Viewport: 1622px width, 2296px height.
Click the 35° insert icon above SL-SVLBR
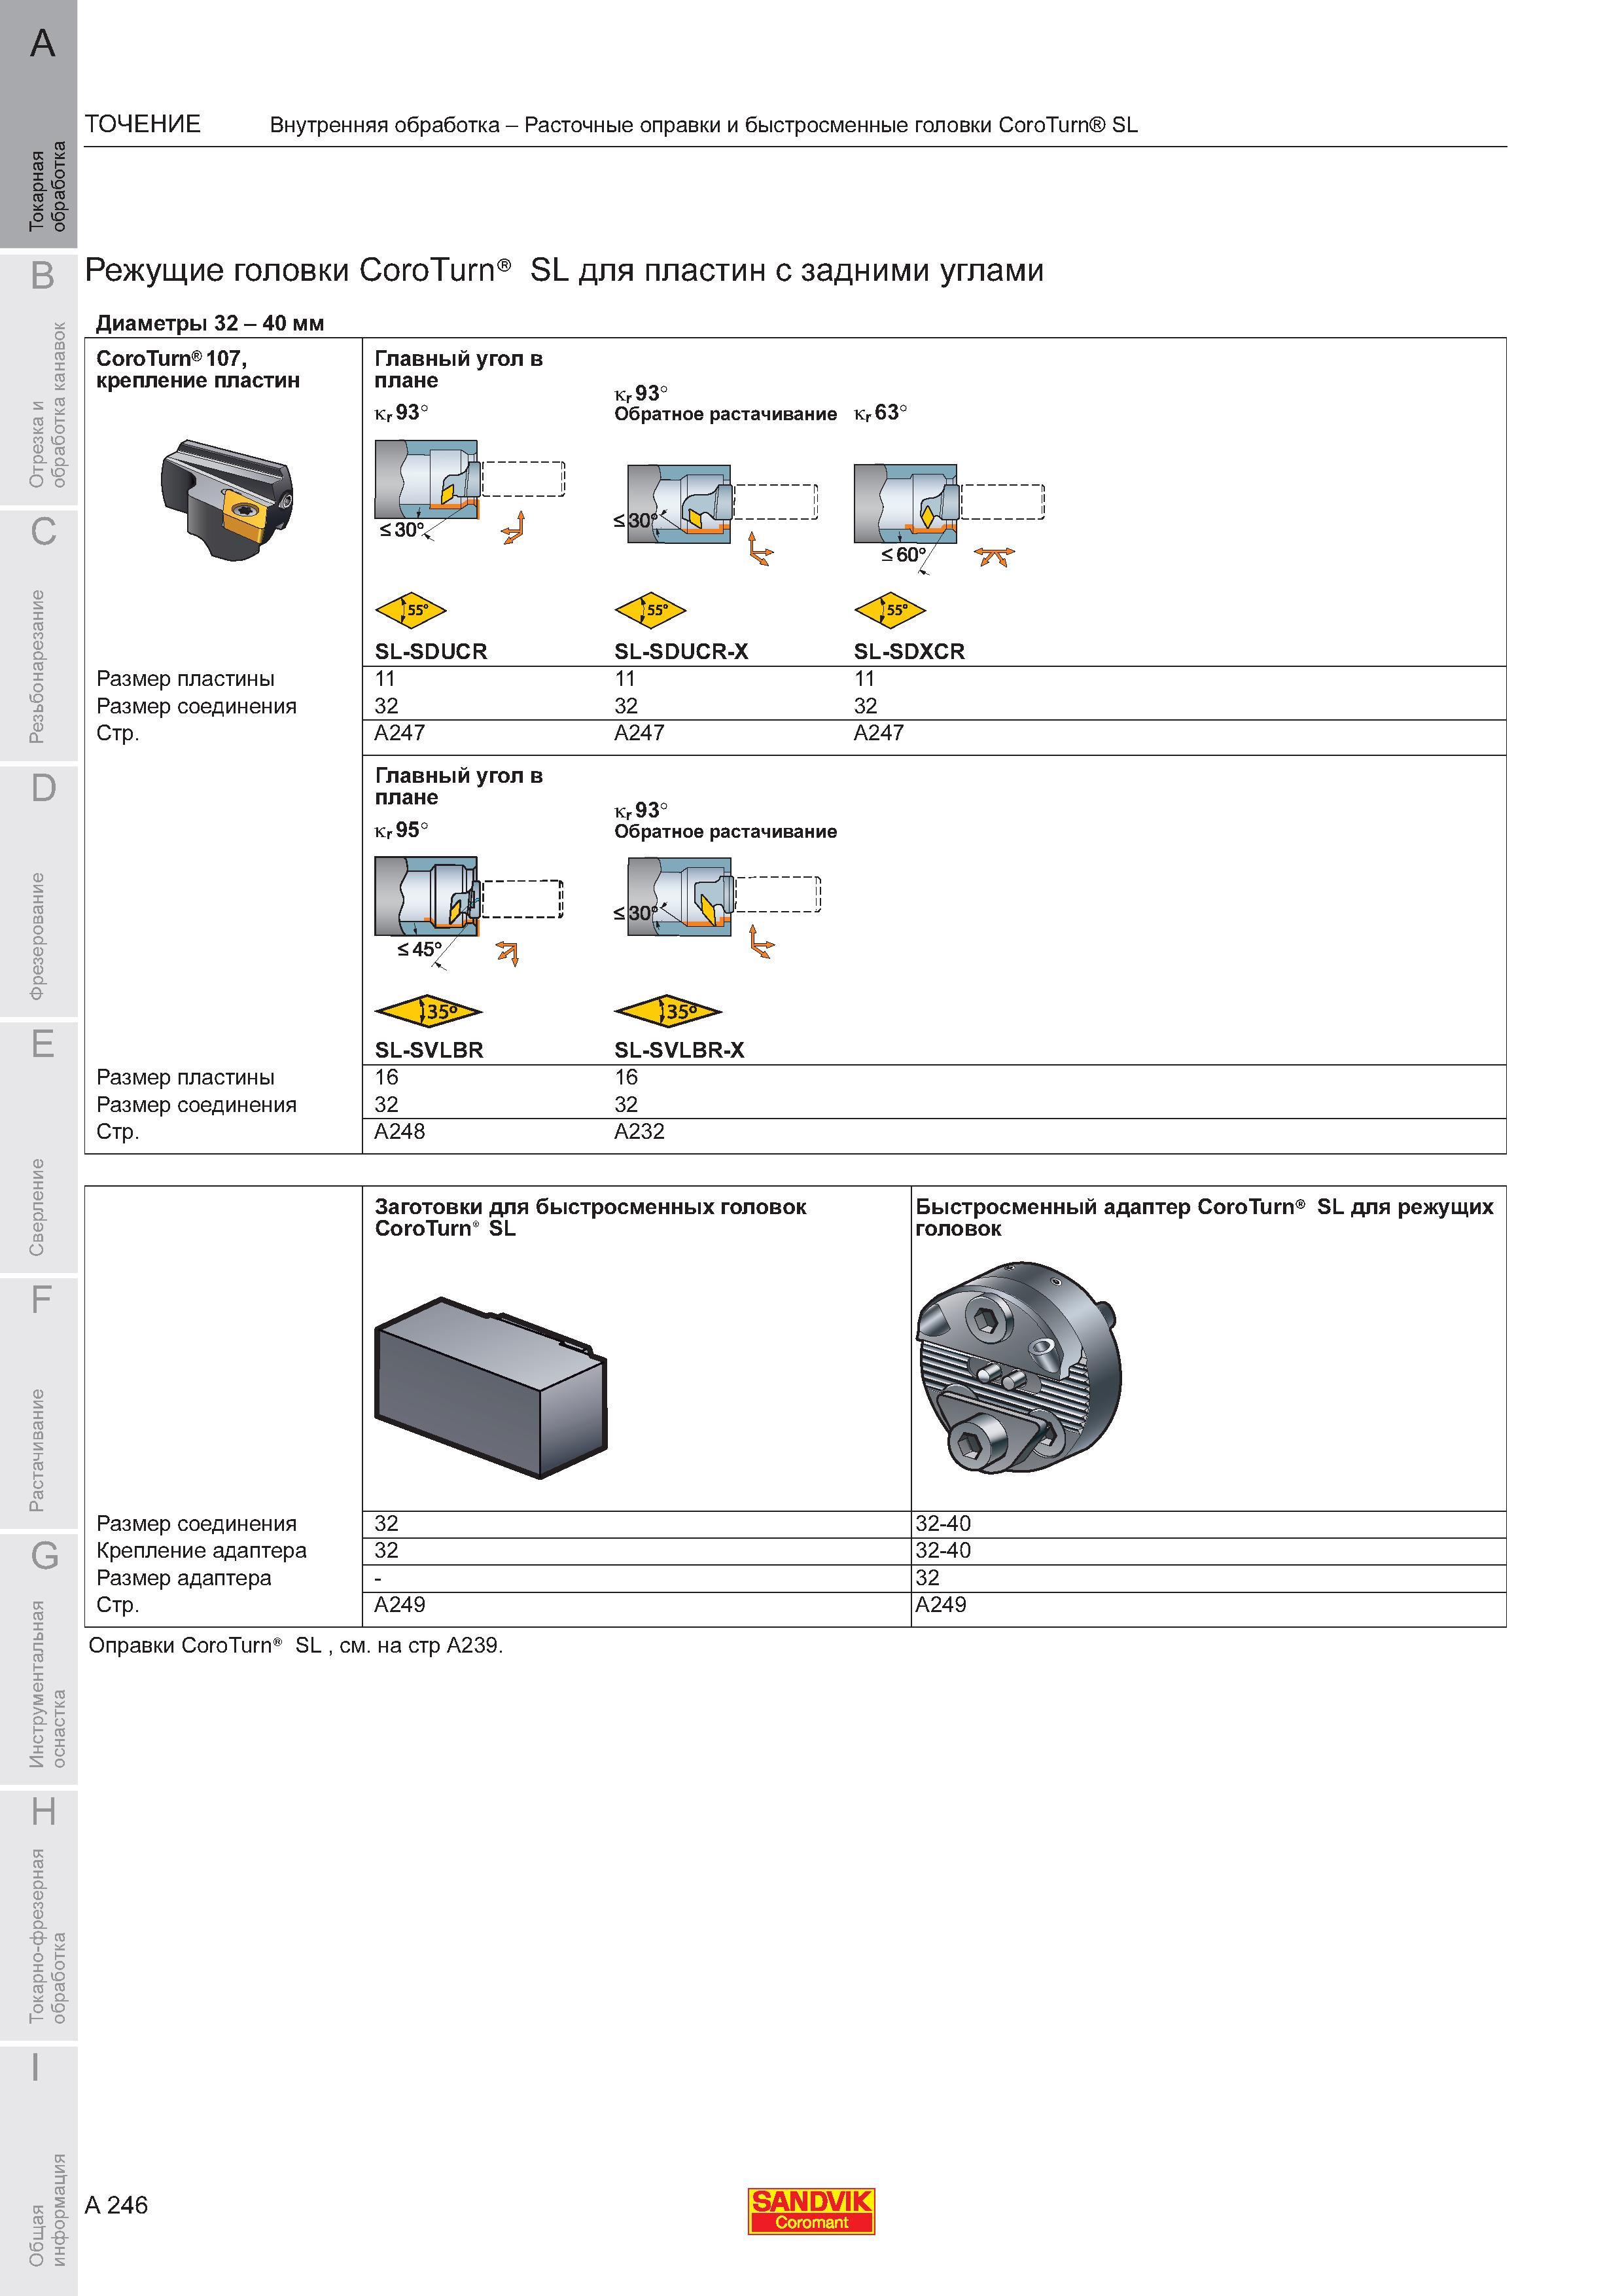[x=429, y=1012]
